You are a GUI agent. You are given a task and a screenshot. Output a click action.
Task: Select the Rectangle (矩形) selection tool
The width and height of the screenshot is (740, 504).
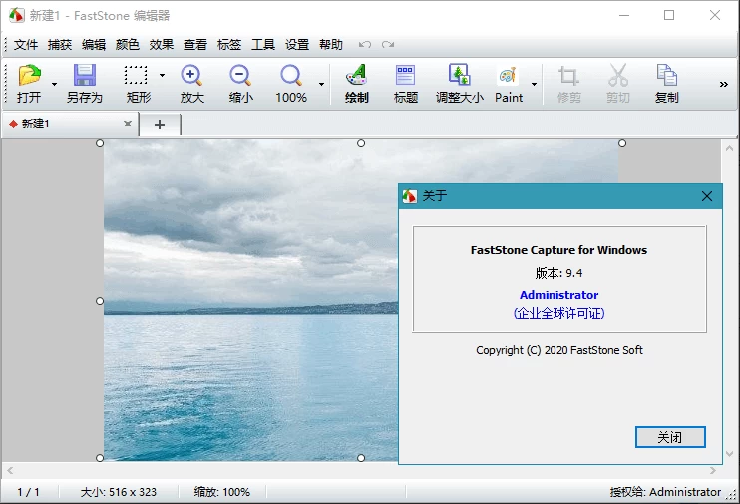click(x=136, y=76)
